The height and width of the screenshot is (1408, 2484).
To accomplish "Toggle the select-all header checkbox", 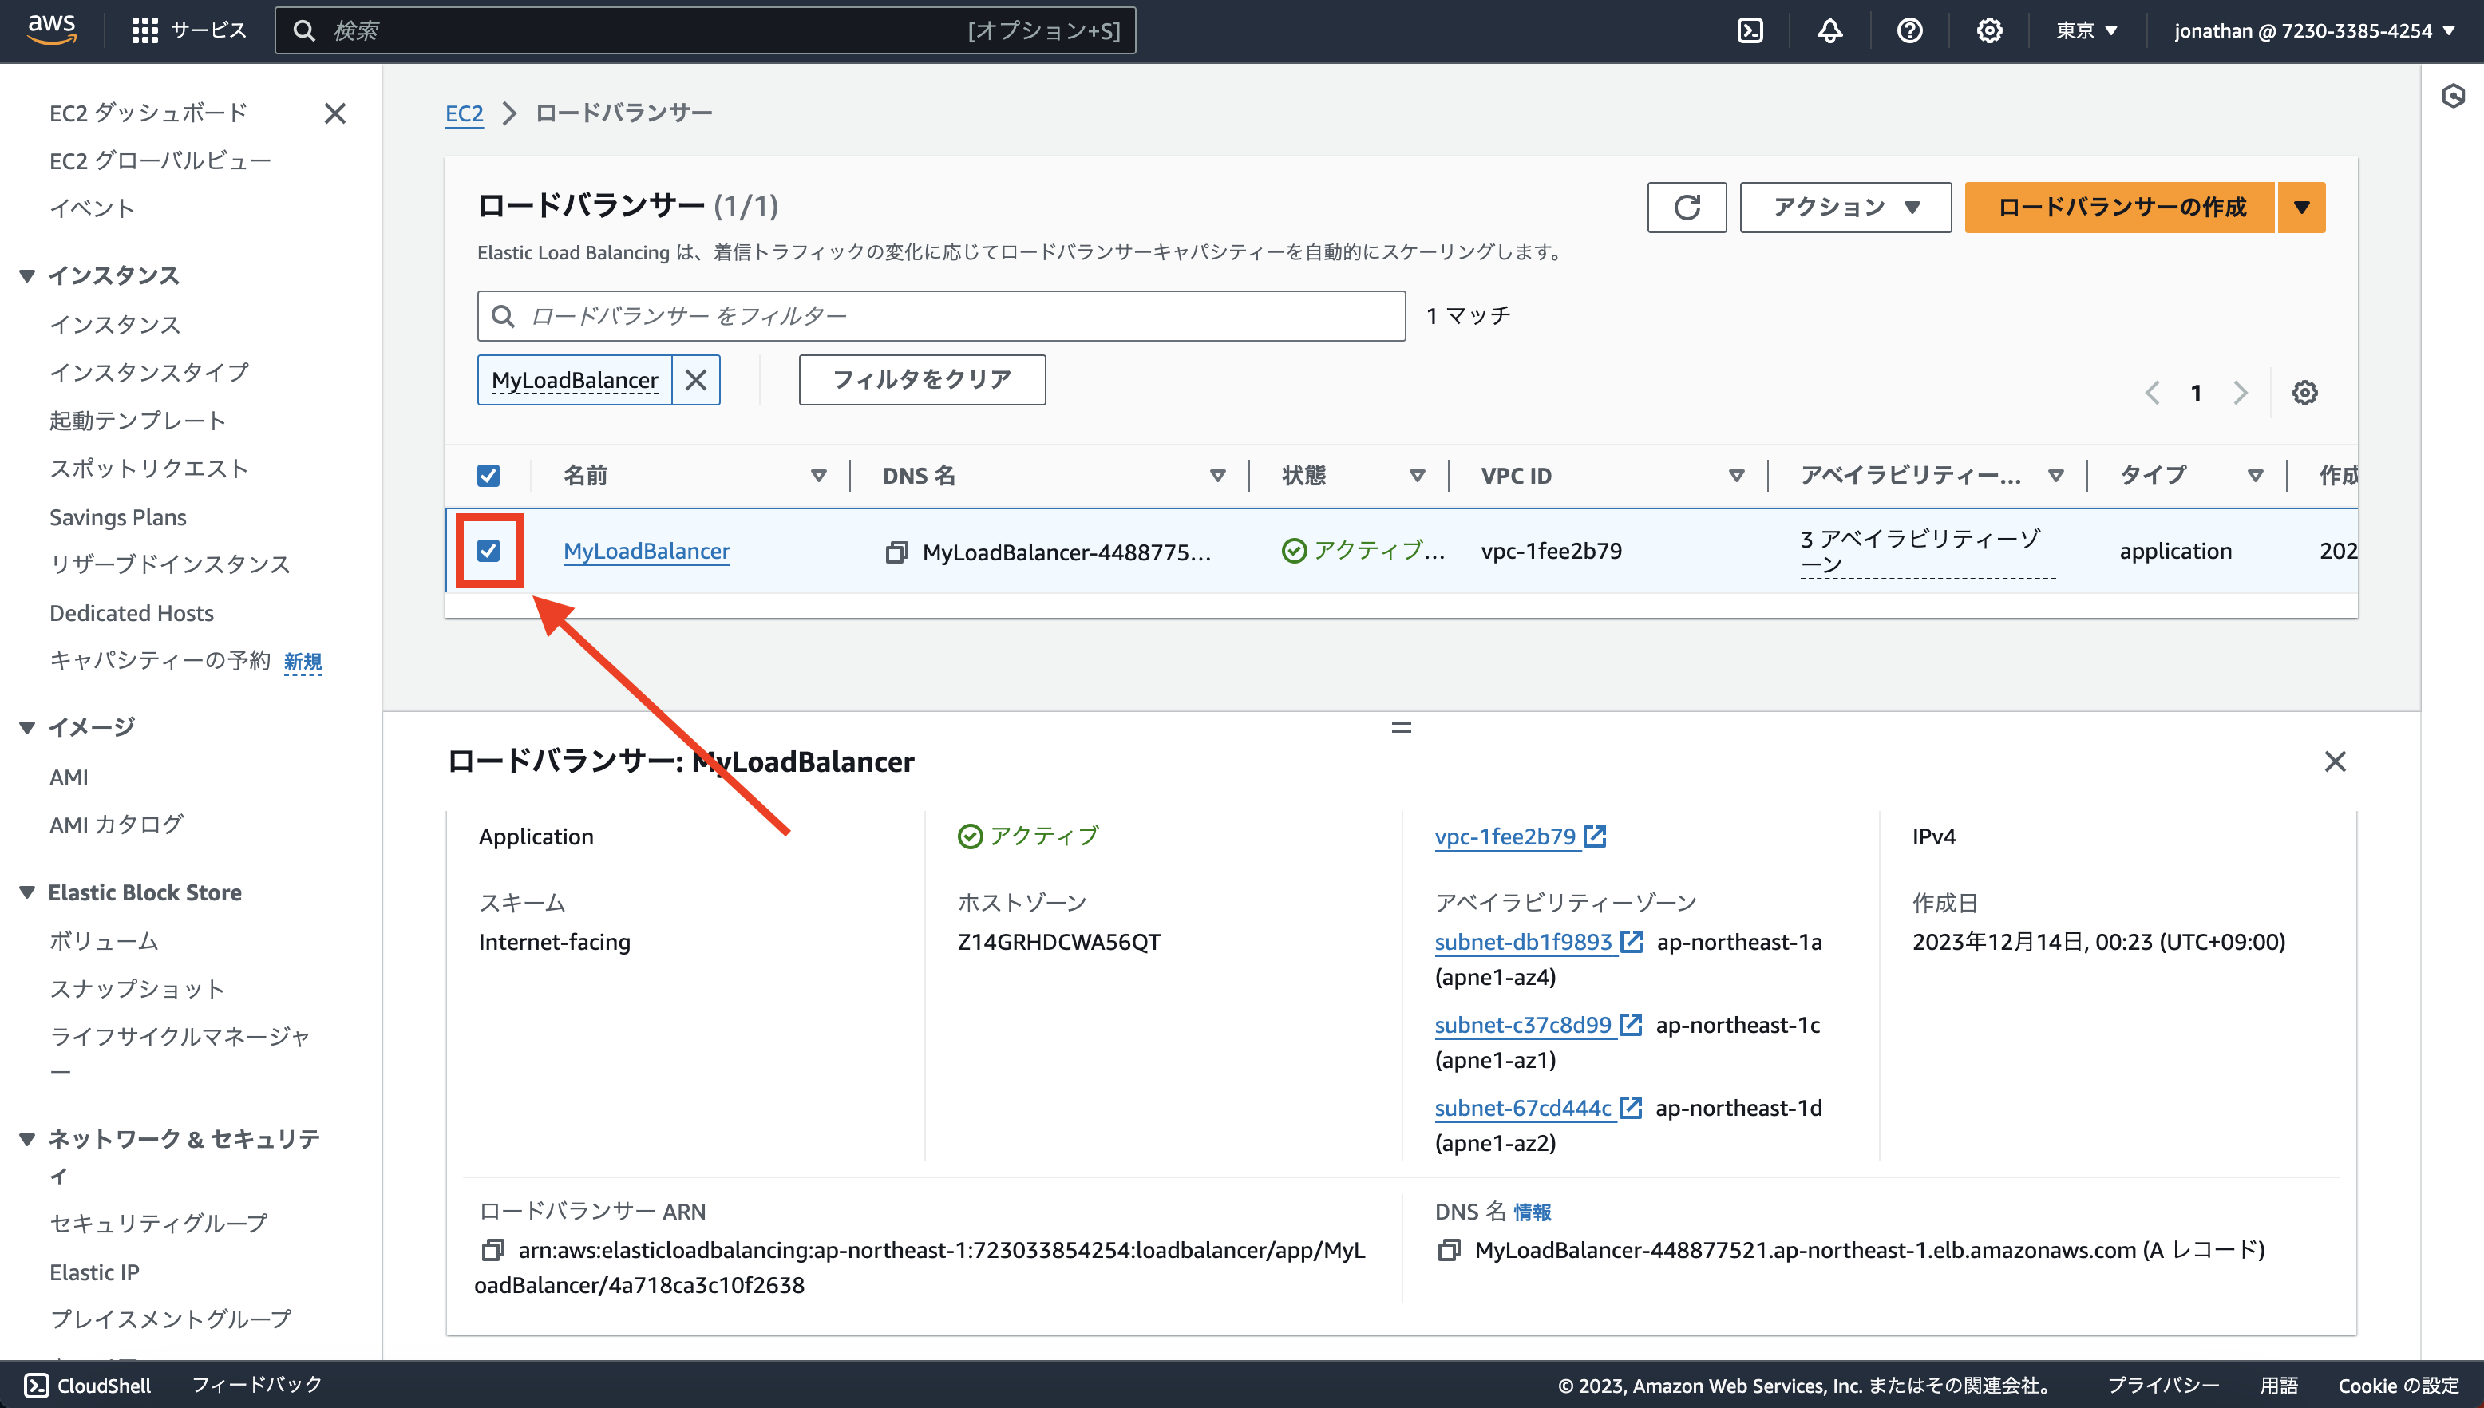I will (x=488, y=475).
